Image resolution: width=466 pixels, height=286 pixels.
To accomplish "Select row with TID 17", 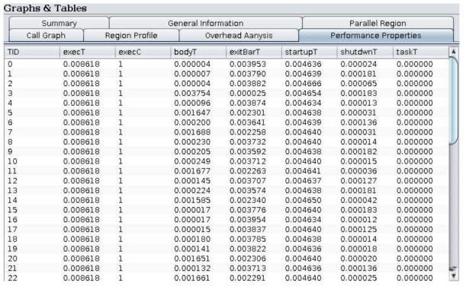I will click(x=227, y=230).
